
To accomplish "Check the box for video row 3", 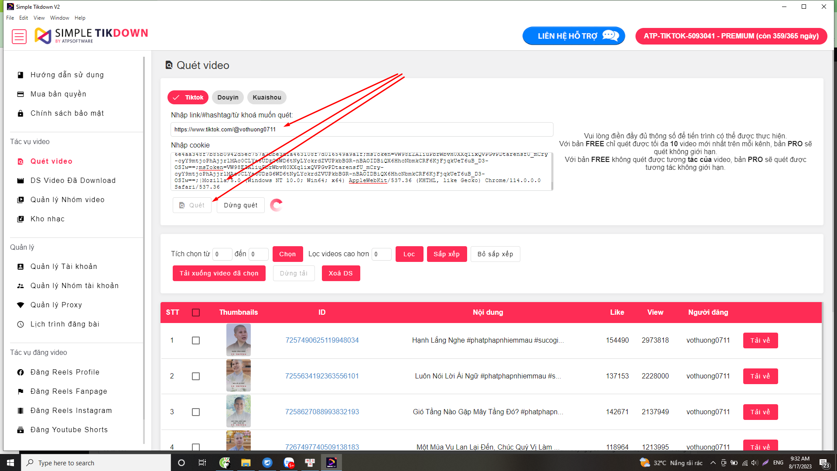I will click(196, 412).
